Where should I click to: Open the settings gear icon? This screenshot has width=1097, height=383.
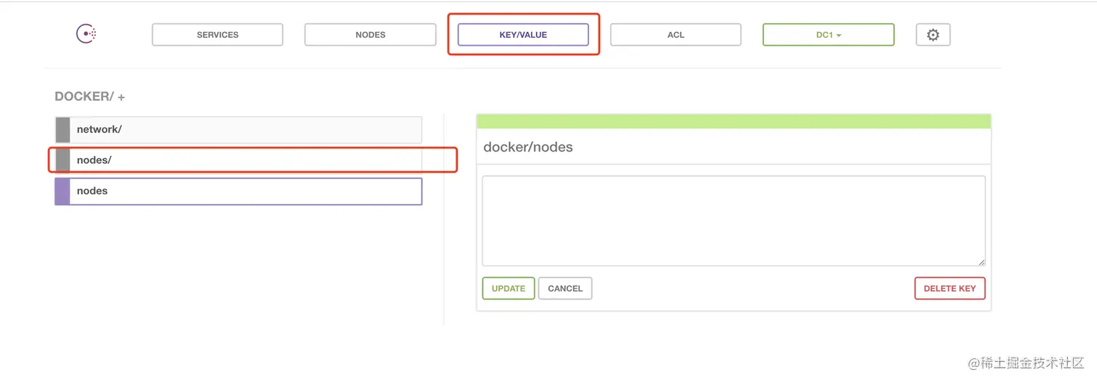pos(933,35)
